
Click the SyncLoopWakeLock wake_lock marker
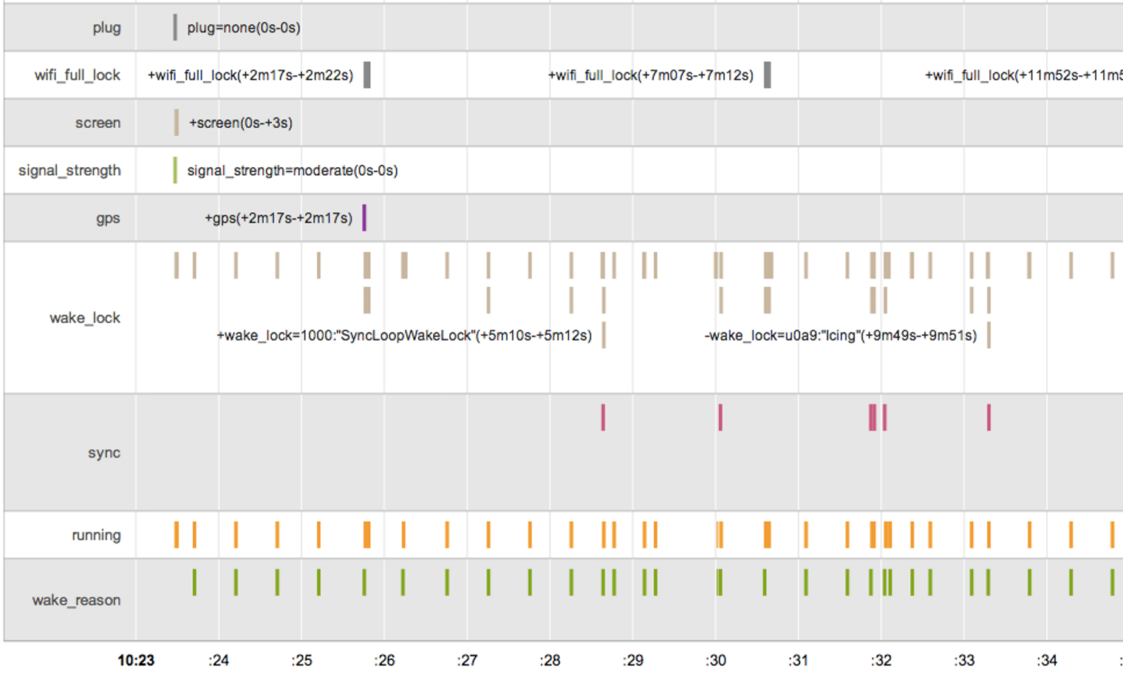tap(604, 335)
